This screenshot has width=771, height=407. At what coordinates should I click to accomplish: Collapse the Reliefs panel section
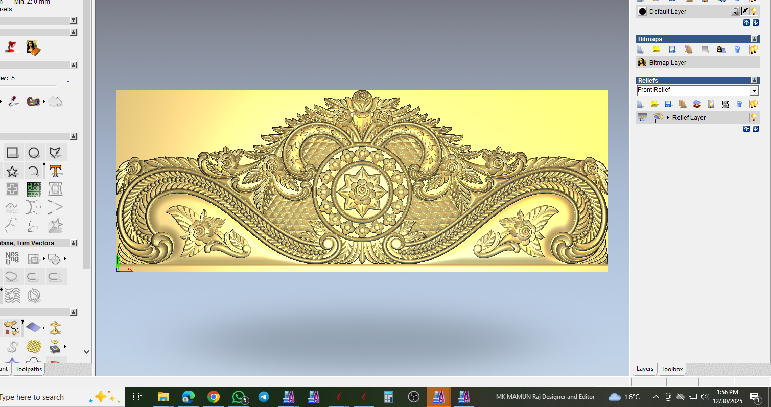(755, 80)
